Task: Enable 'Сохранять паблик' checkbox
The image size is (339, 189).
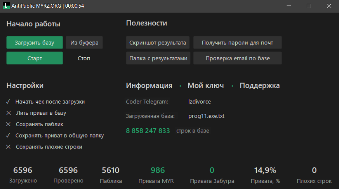Action: pyautogui.click(x=8, y=124)
